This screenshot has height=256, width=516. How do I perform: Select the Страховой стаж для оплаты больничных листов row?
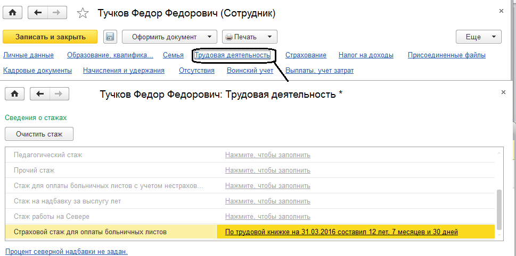pos(250,232)
